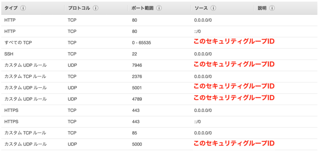Click the info icon next to タイプ
Viewport: 318px width, 152px height.
[x=24, y=8]
